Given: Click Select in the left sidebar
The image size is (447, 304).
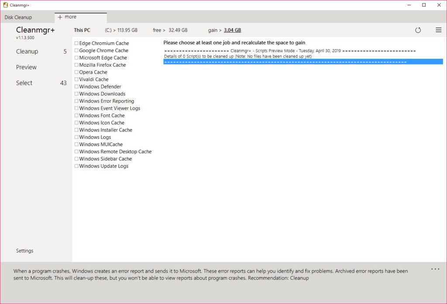Looking at the screenshot, I should pos(24,83).
